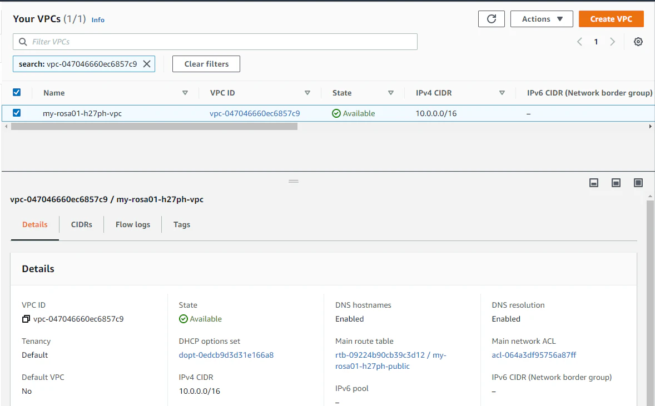The width and height of the screenshot is (655, 406).
Task: Open VPC ID link in table row
Action: point(255,113)
